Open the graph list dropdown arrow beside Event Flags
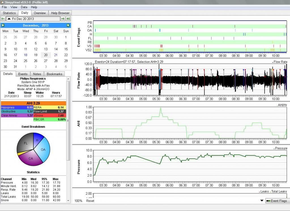290x211 pixels. point(262,201)
